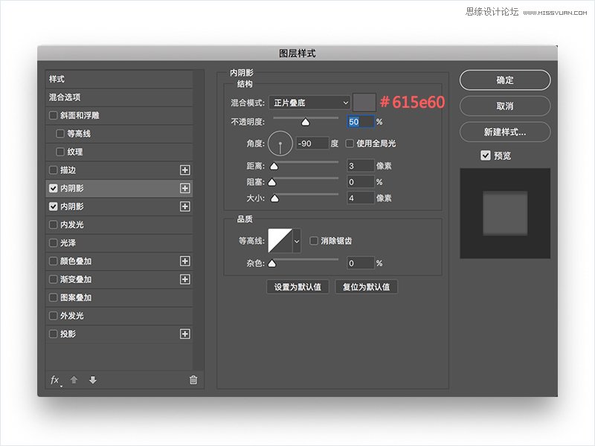
Task: Open 混合模式 dropdown showing 正片叠底
Action: (x=309, y=103)
